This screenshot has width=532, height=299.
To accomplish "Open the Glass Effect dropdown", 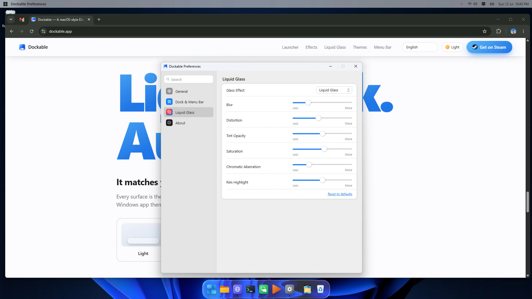I will (x=334, y=90).
